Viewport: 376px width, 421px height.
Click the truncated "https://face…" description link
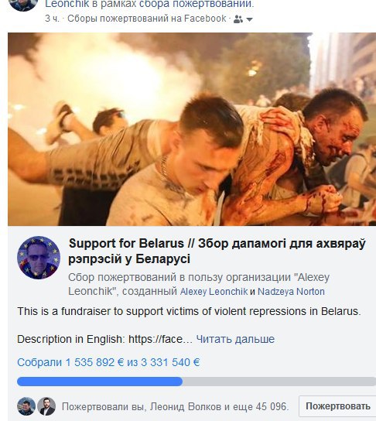pyautogui.click(x=160, y=339)
